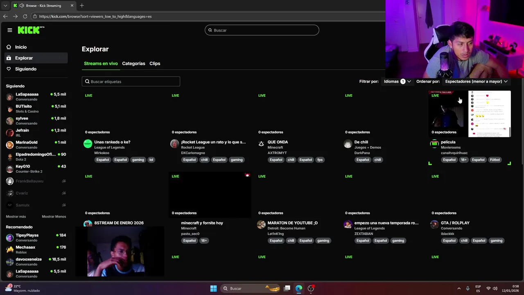Viewport: 524px width, 295px height.
Task: Click ZEXTABIAN avatar on League card
Action: 348,225
